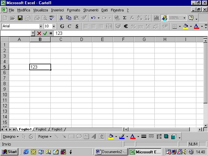Screen dimensions: 208x156
Task: Toggle bold formatting (G)
Action: (x=62, y=26)
